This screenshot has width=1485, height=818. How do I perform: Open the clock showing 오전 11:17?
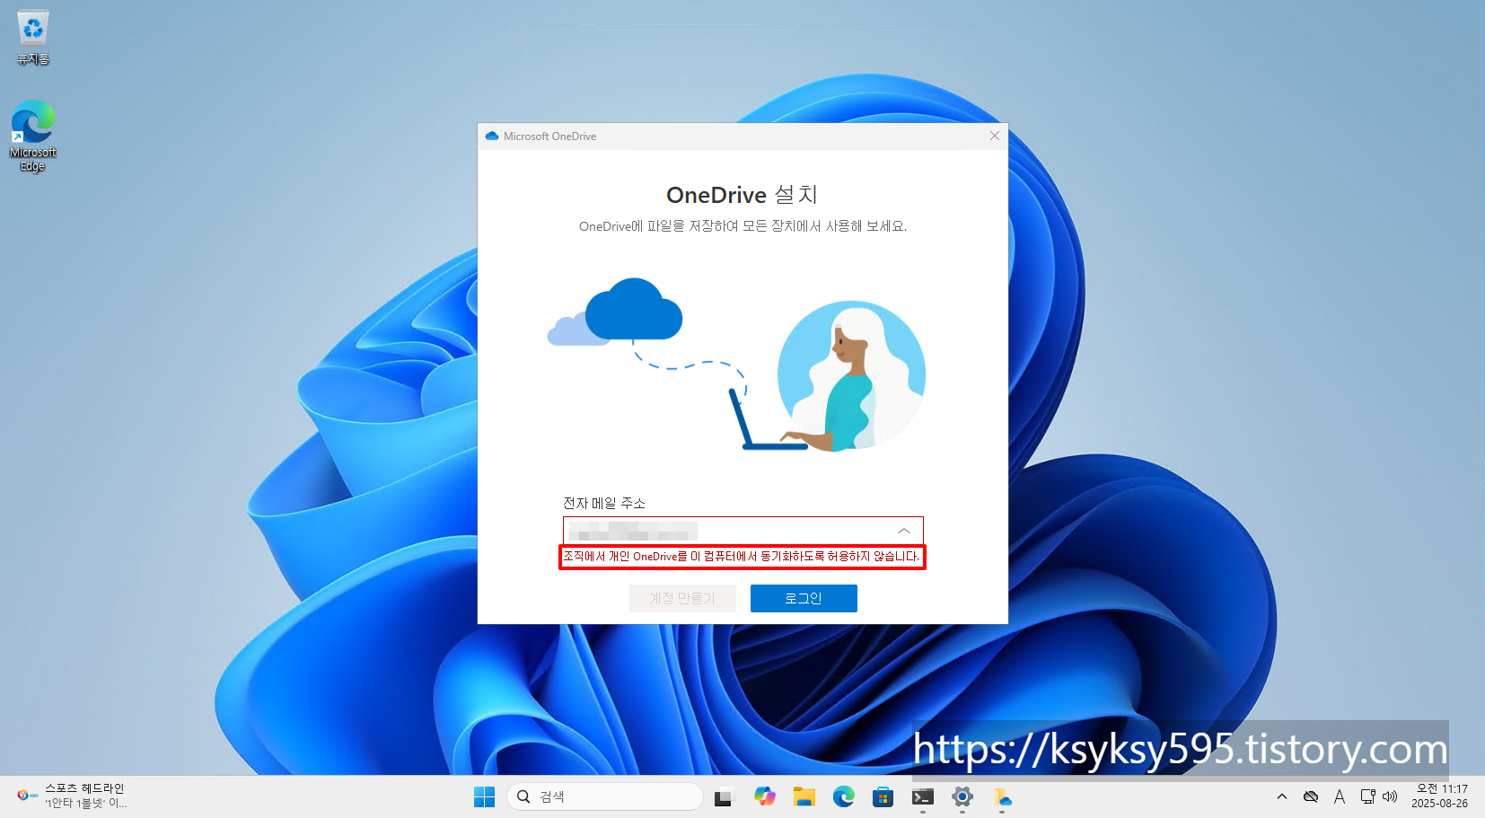tap(1439, 796)
